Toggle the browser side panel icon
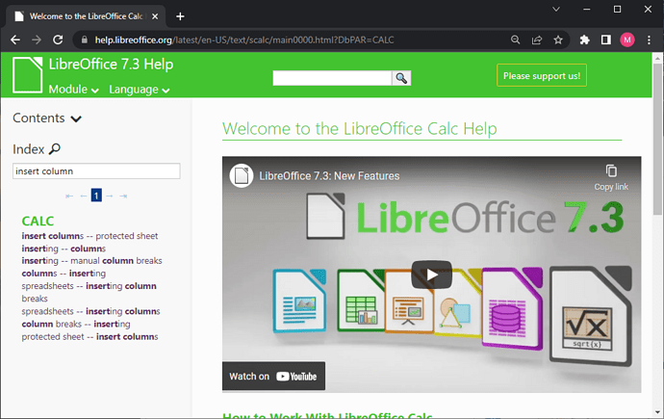The image size is (664, 419). [x=606, y=39]
